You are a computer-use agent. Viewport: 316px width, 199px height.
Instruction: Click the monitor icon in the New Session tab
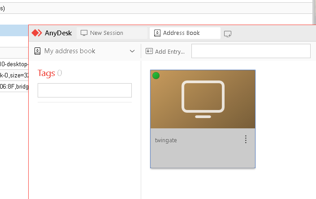[x=84, y=33]
